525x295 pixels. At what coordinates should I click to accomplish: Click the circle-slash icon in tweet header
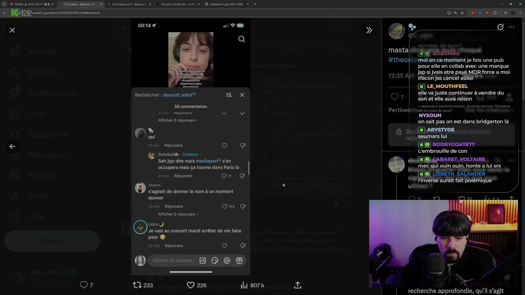[500, 27]
